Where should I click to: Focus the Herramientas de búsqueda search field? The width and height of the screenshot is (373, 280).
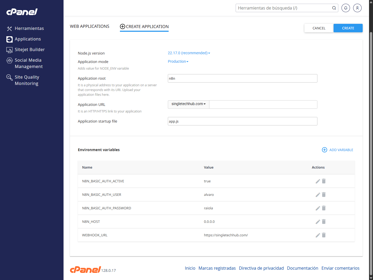coord(283,8)
